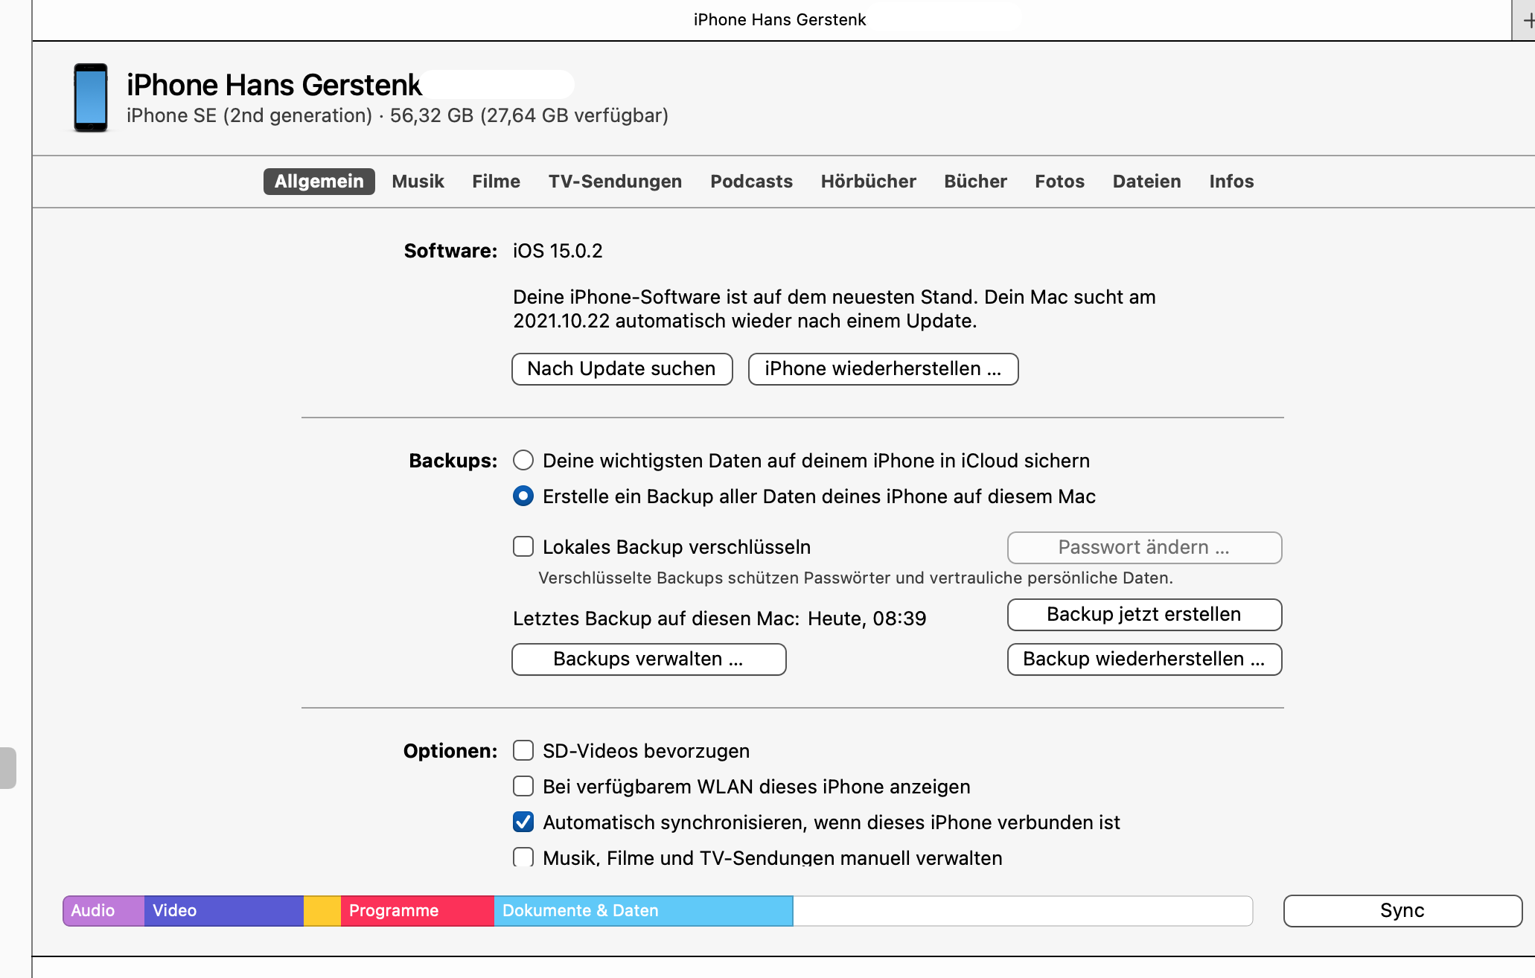Viewport: 1535px width, 978px height.
Task: Open Backups verwalten dialog
Action: pyautogui.click(x=648, y=659)
